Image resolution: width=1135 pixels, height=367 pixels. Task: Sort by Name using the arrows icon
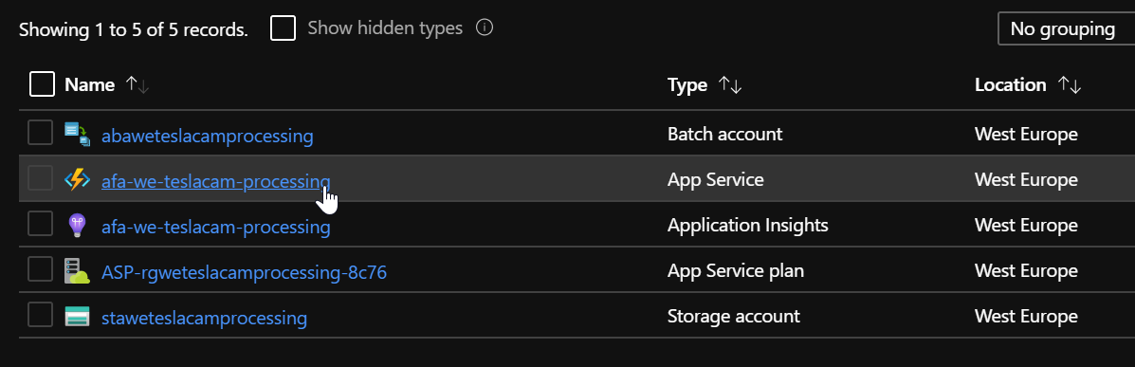(x=137, y=84)
